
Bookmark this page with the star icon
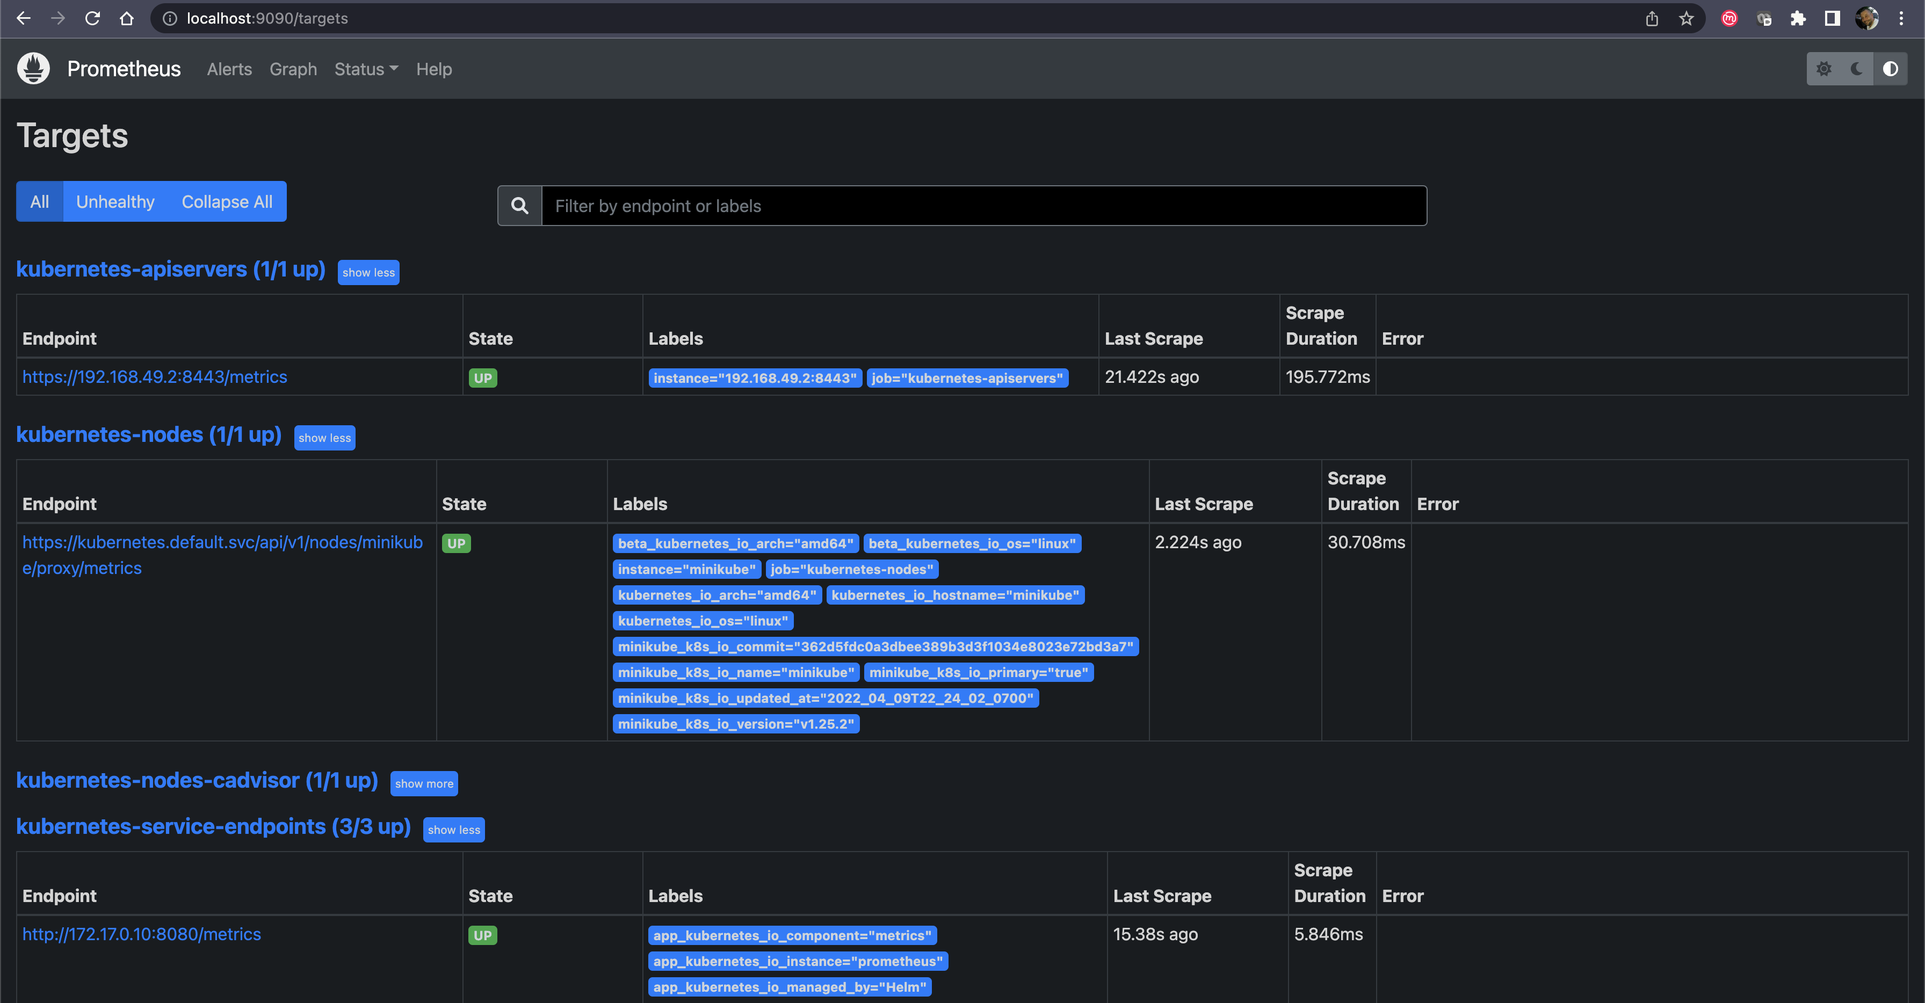coord(1686,19)
